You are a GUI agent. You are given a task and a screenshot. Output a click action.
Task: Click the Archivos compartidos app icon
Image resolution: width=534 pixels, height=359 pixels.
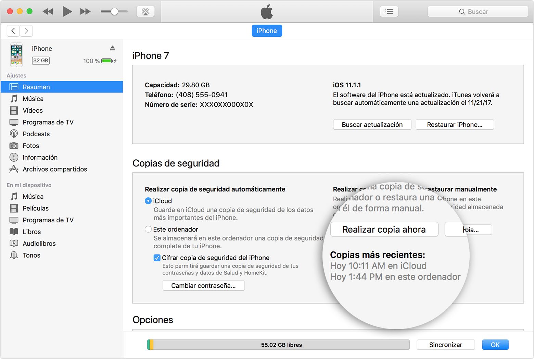click(14, 169)
